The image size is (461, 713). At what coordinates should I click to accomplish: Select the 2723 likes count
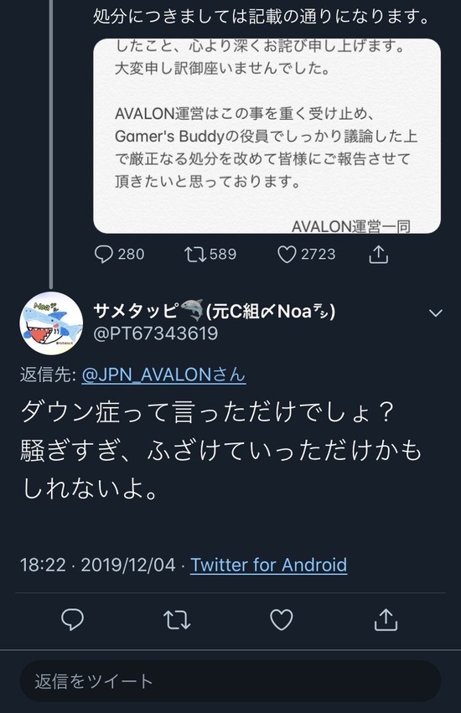(x=319, y=254)
